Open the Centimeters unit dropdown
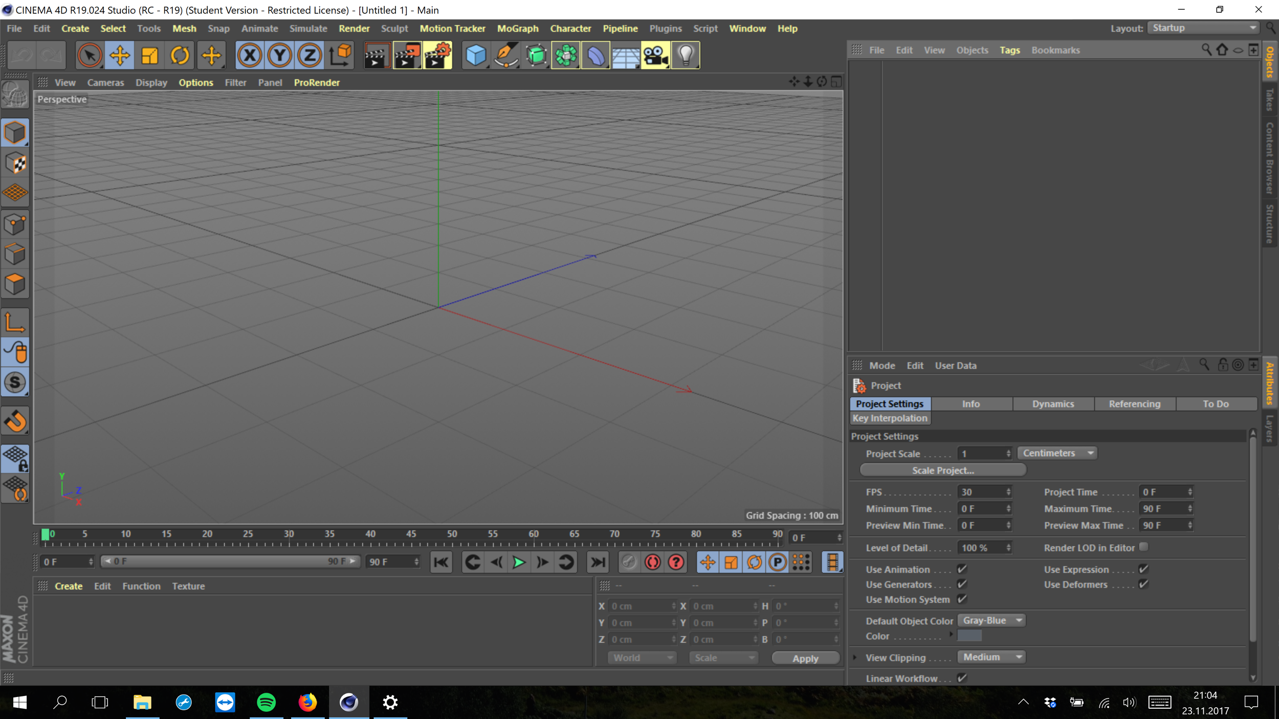Screen dimensions: 1279x719 (1057, 453)
